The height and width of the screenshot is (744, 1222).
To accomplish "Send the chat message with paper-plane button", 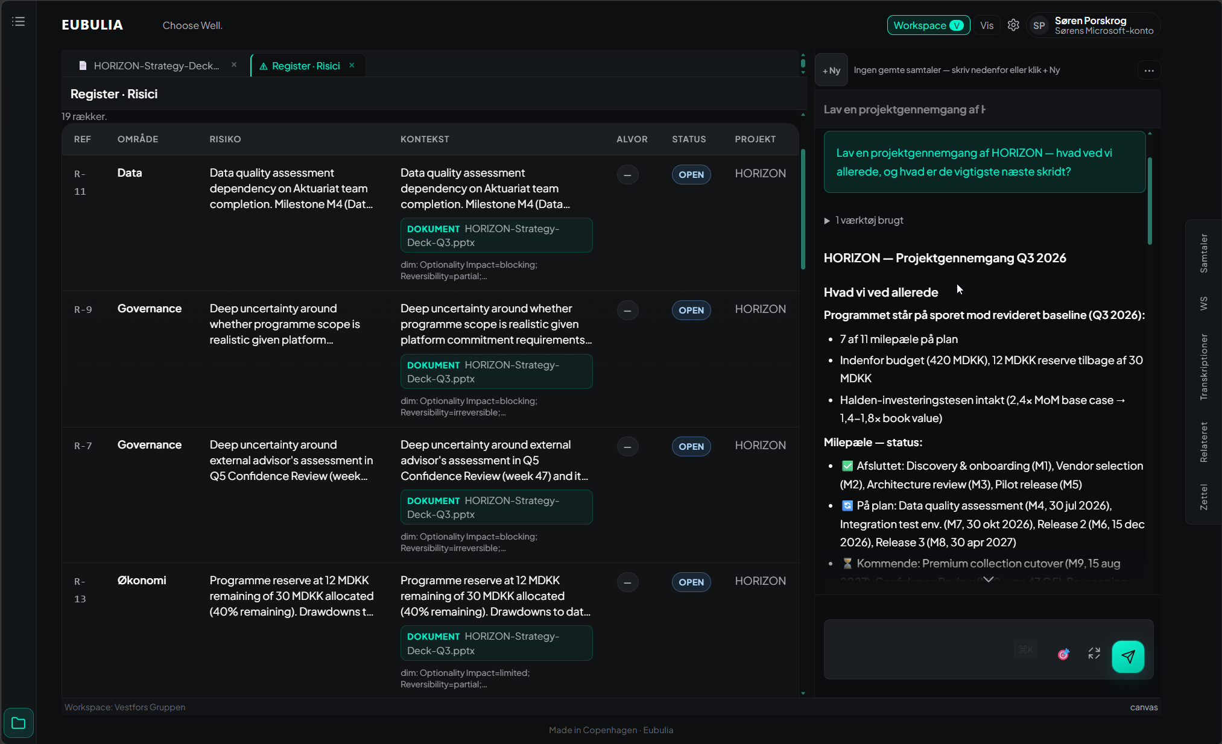I will coord(1128,656).
